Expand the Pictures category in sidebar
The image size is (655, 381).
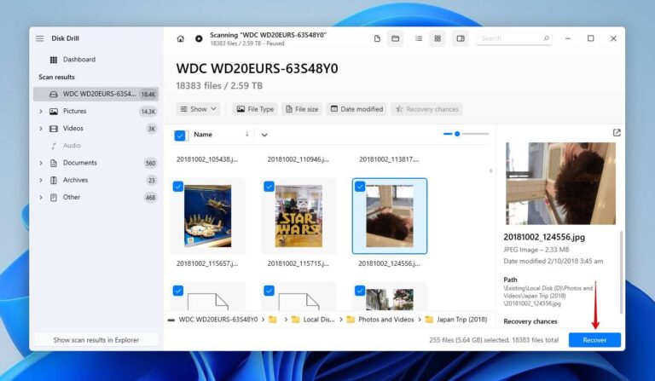(x=40, y=112)
